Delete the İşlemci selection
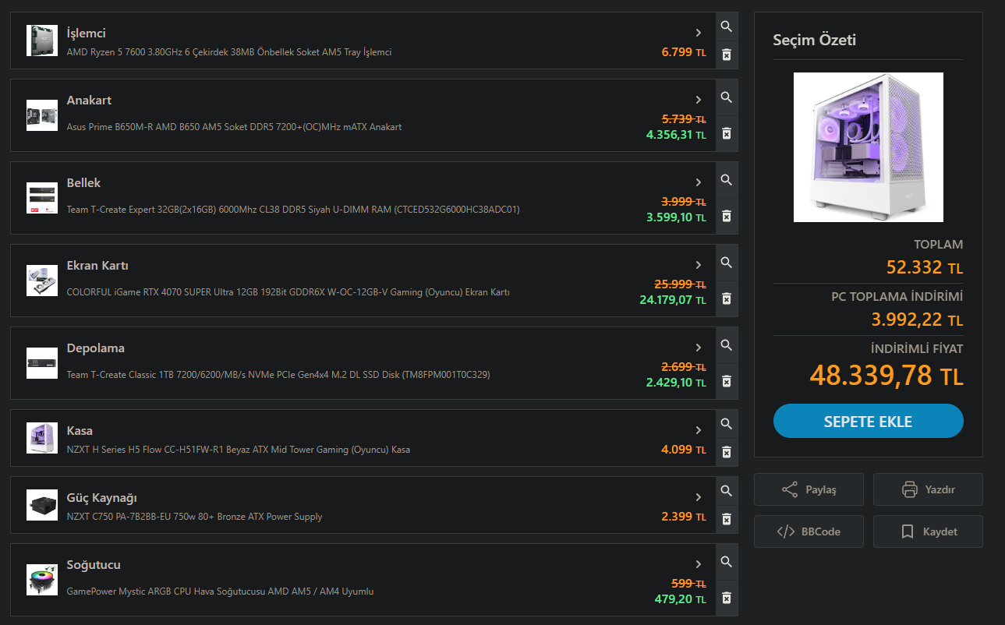The image size is (1005, 625). coord(727,55)
